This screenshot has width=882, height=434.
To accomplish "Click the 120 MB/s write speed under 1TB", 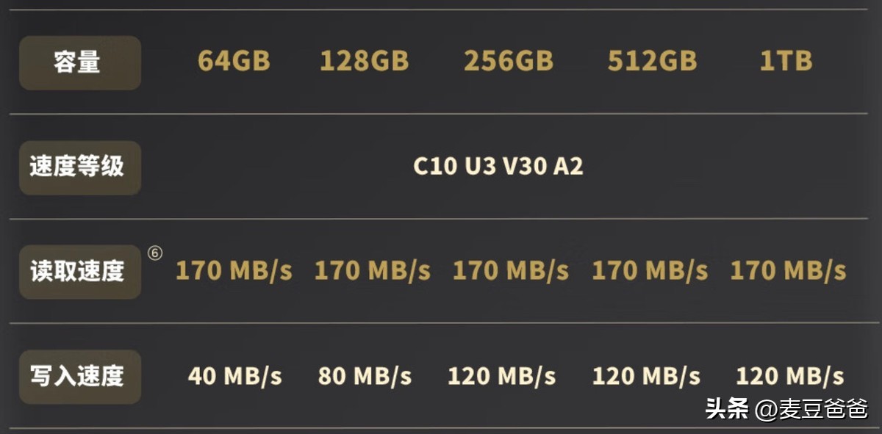I will click(x=790, y=377).
